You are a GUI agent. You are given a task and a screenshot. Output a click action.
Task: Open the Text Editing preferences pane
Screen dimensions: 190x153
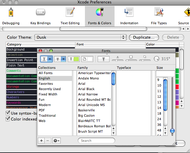click(70, 16)
